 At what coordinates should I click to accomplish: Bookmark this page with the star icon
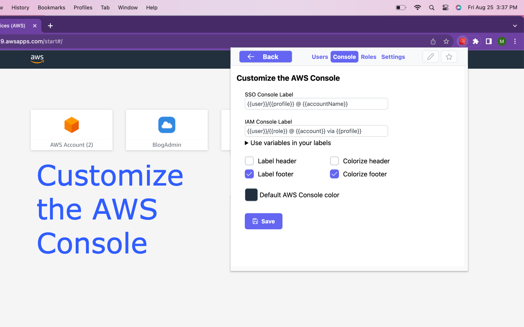click(x=446, y=41)
